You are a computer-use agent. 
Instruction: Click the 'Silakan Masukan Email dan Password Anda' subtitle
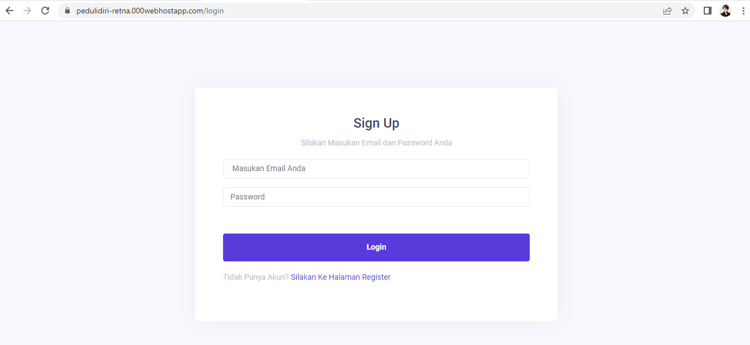[x=376, y=143]
